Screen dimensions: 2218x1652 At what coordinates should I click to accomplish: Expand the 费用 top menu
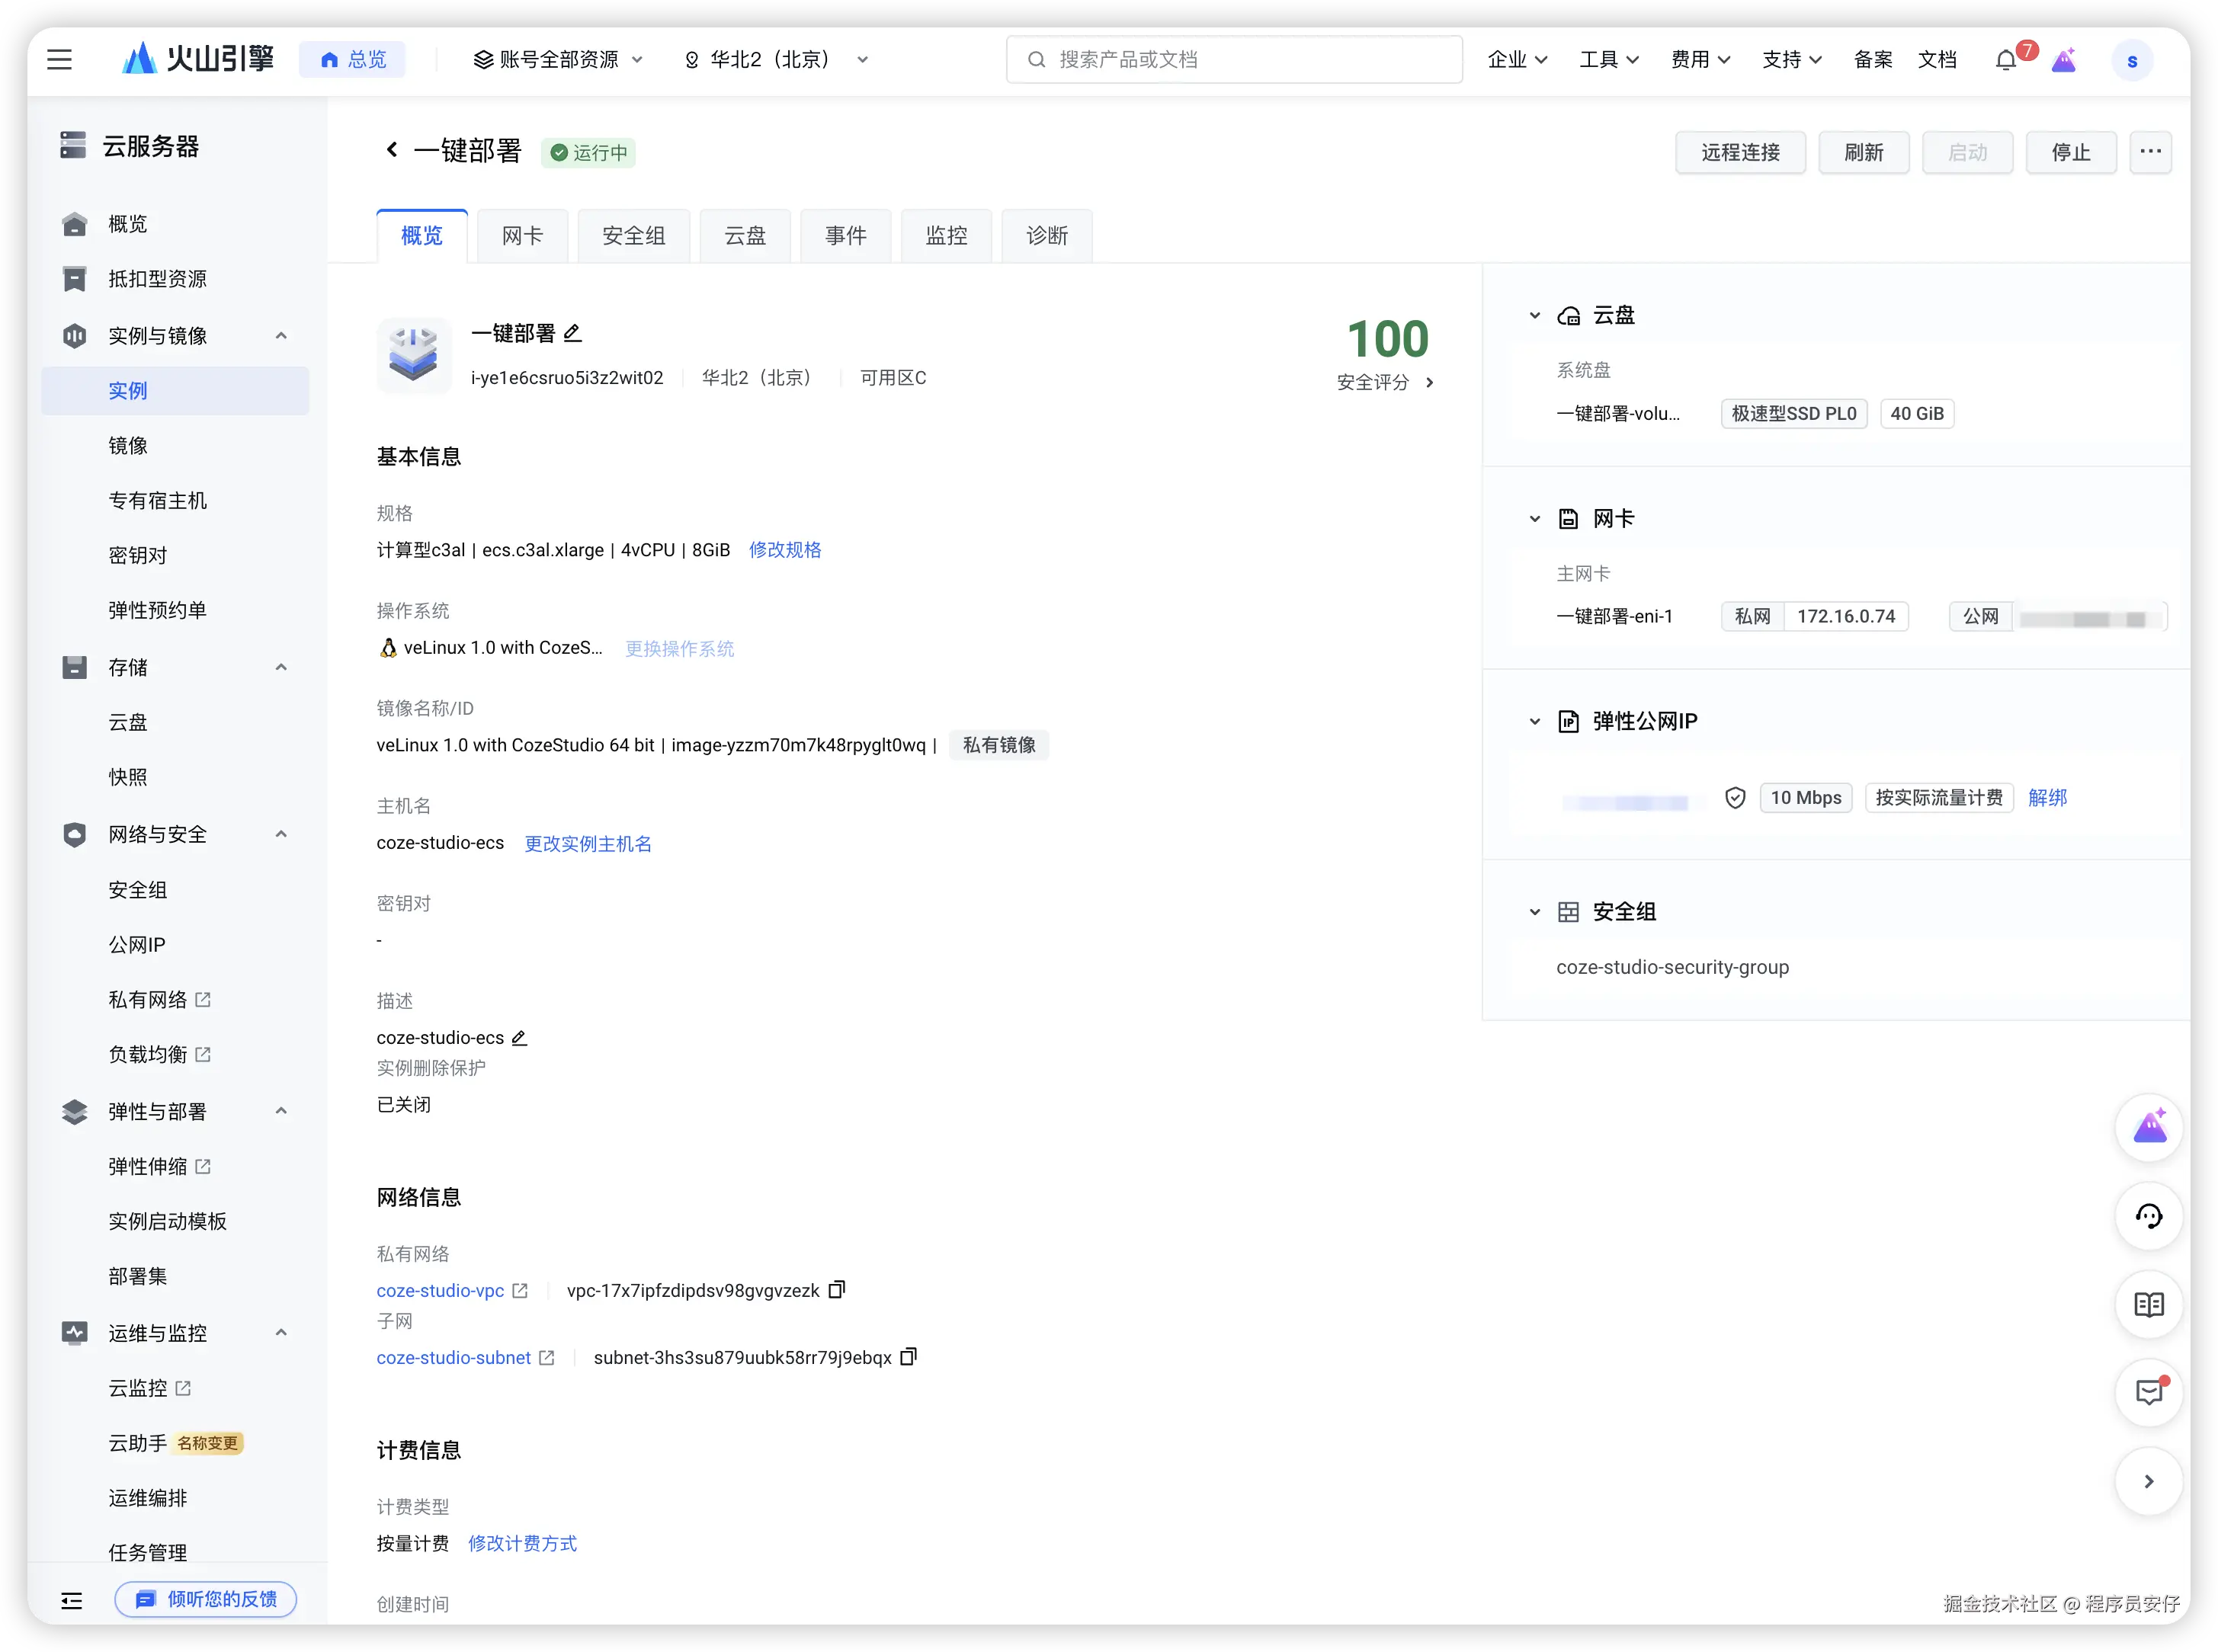(1700, 60)
